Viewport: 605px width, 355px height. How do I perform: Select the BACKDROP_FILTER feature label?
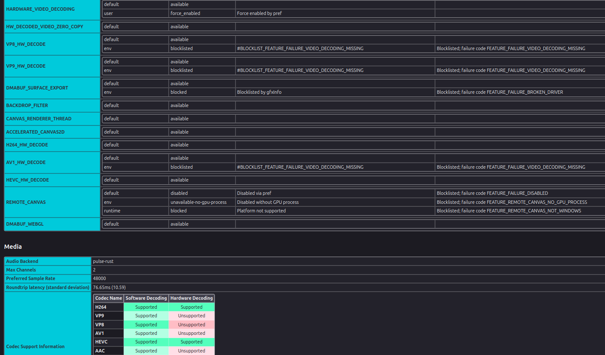pyautogui.click(x=27, y=105)
